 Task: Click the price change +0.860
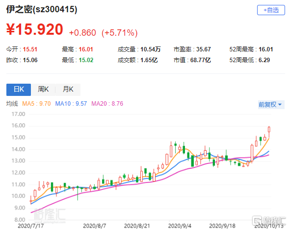click(x=82, y=33)
